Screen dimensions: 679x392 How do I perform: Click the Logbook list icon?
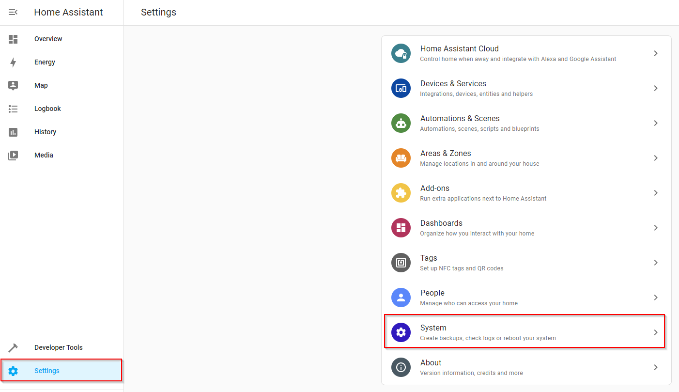(13, 109)
